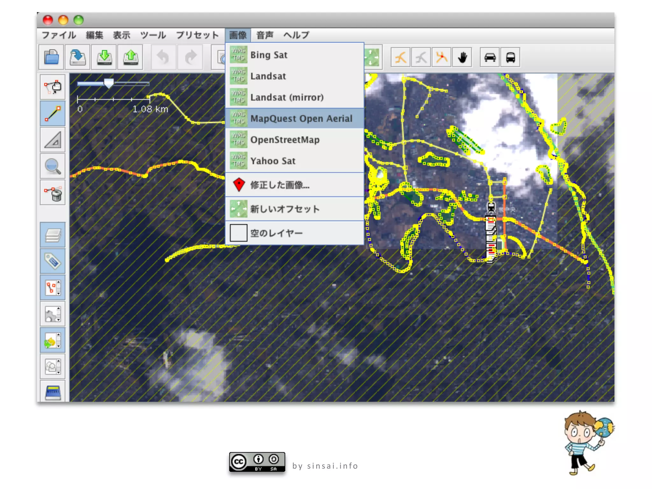652x489 pixels.
Task: Open the ファイル menu
Action: point(59,35)
